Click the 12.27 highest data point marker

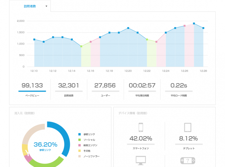click(x=194, y=23)
